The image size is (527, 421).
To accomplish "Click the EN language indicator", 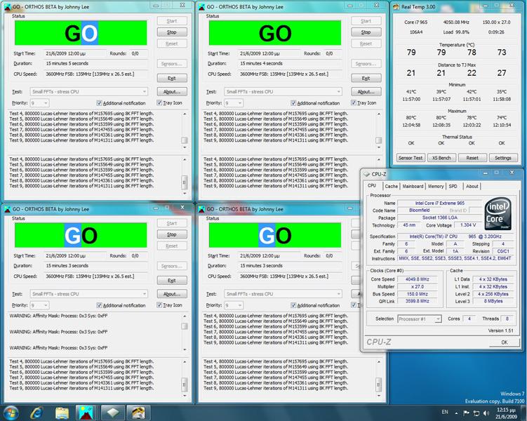I will [x=445, y=412].
